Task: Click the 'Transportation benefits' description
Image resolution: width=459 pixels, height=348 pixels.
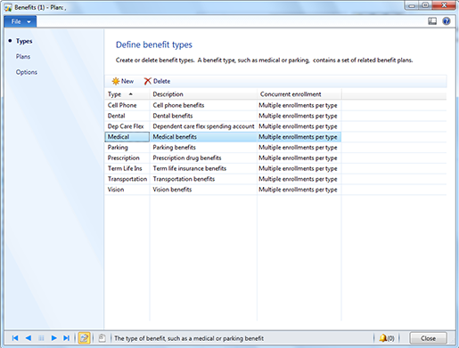Action: (x=184, y=179)
